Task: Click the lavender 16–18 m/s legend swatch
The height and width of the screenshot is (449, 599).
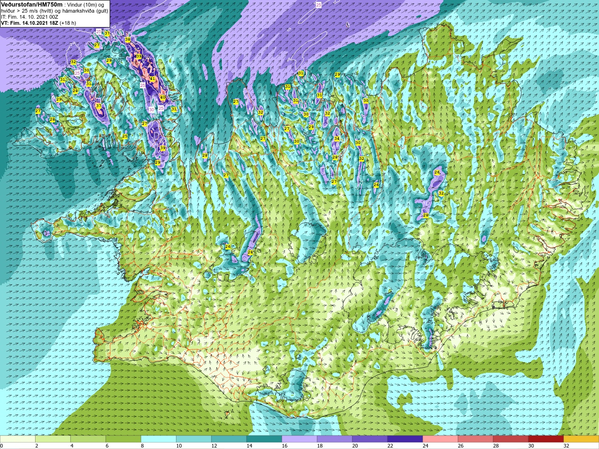Action: point(299,439)
